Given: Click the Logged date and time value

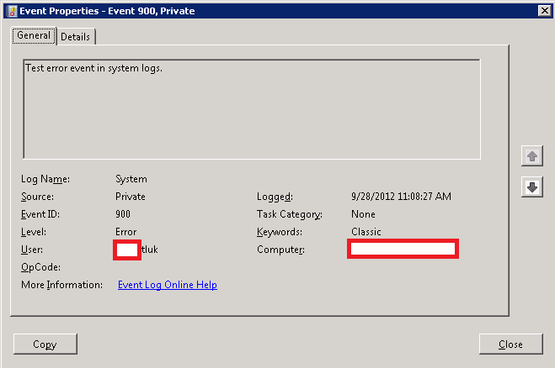Looking at the screenshot, I should (x=401, y=197).
